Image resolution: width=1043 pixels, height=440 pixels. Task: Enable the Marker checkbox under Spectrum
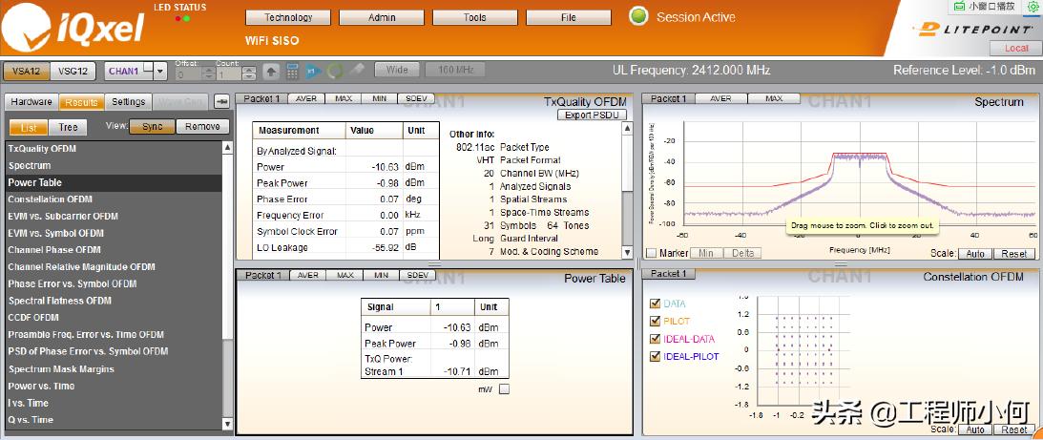click(x=651, y=253)
